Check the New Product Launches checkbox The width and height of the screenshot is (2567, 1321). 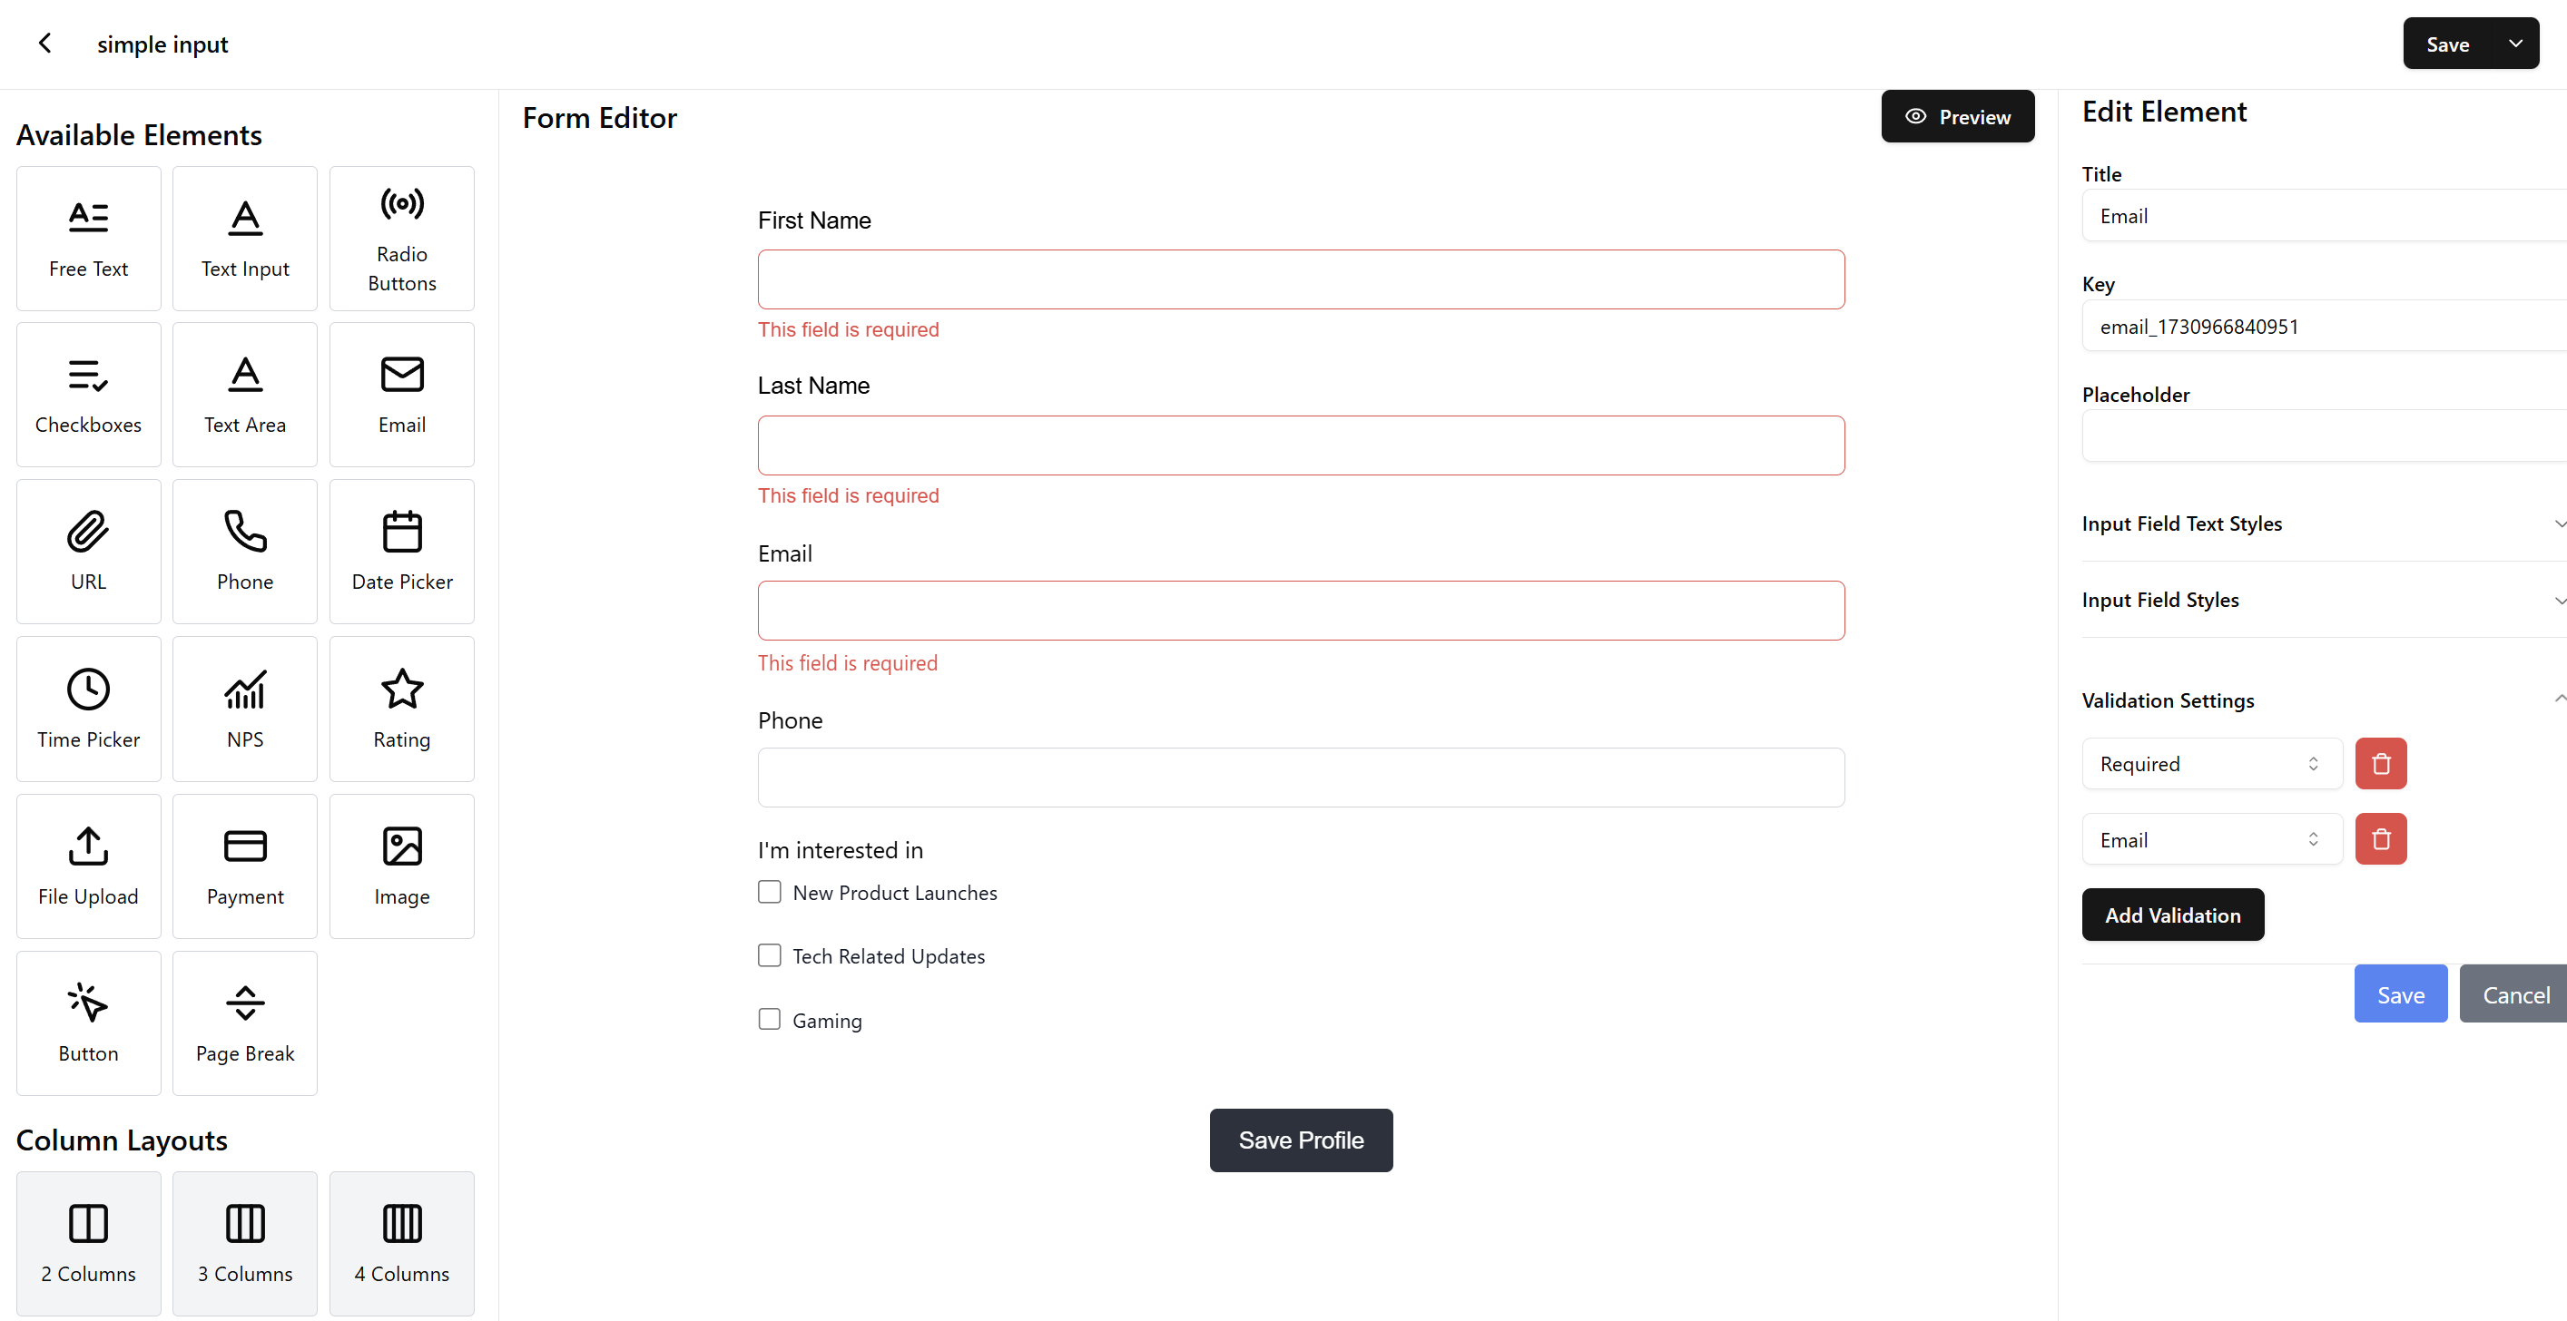pyautogui.click(x=768, y=892)
